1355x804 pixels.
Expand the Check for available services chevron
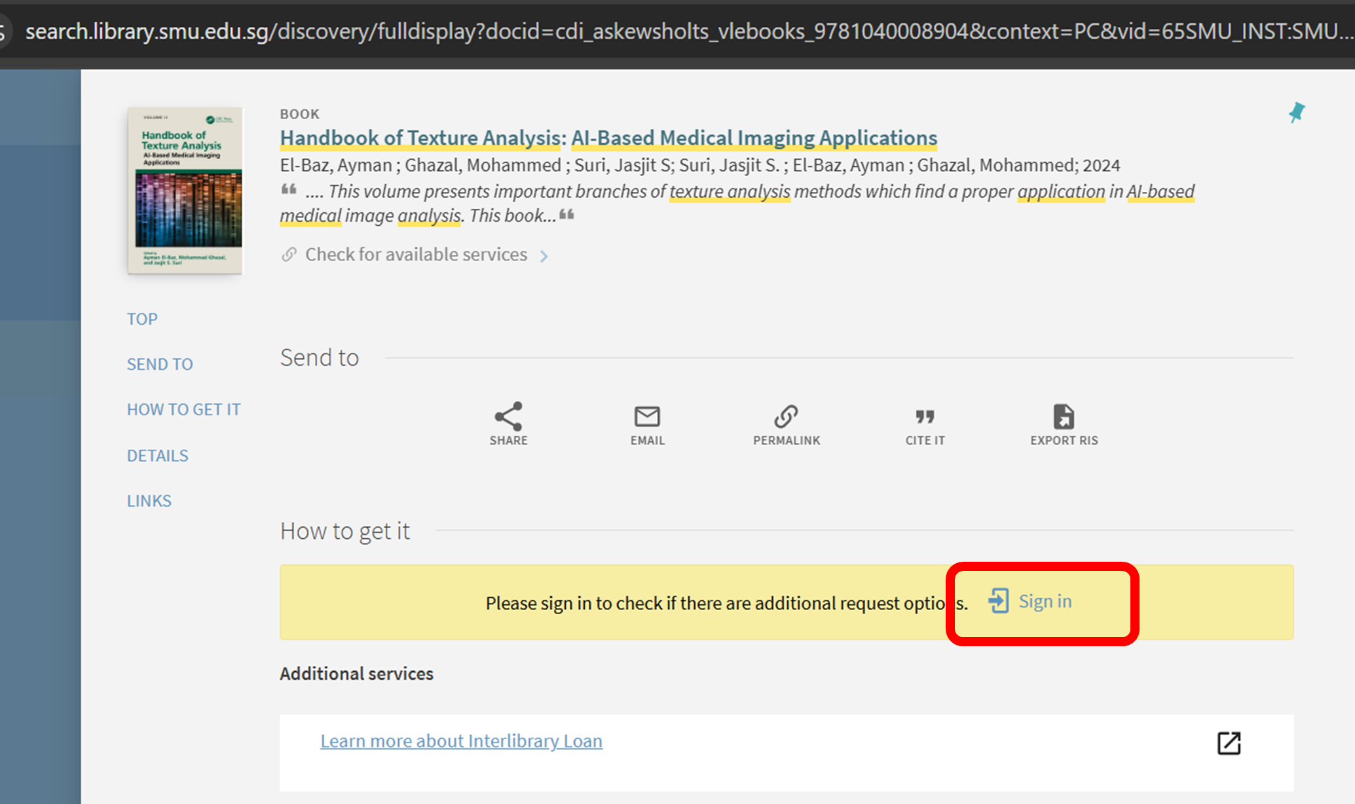(544, 256)
